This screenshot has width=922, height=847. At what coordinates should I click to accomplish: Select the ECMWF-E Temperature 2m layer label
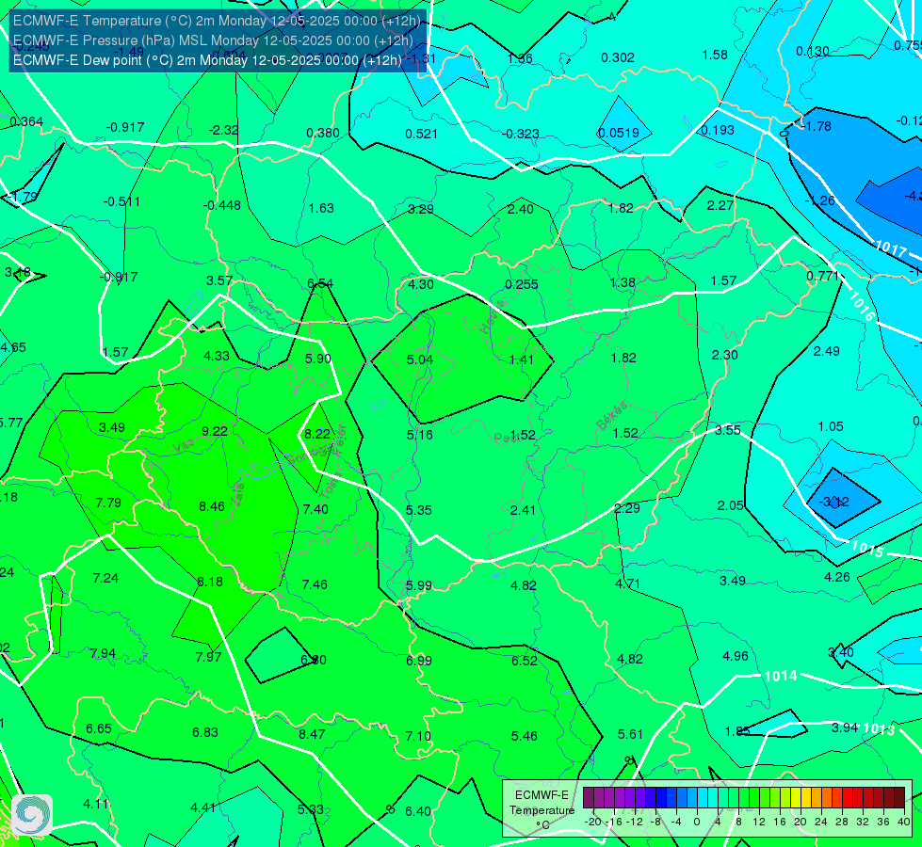(217, 21)
